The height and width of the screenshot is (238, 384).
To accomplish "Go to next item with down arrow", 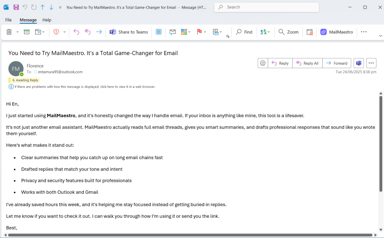I will coord(51,7).
